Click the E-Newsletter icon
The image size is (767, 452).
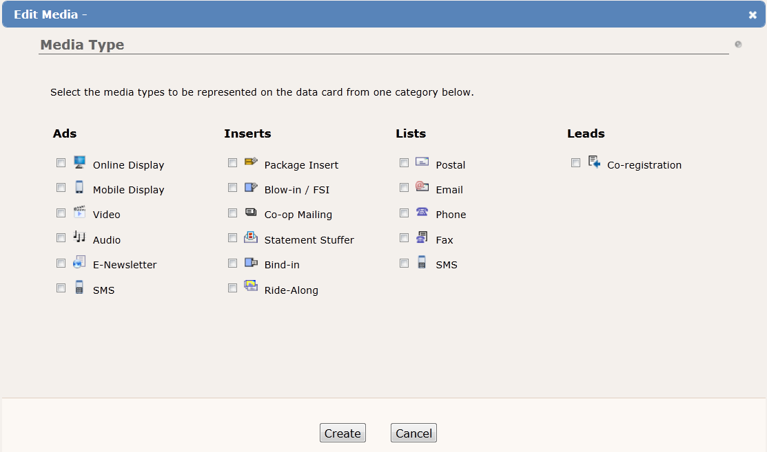(80, 262)
